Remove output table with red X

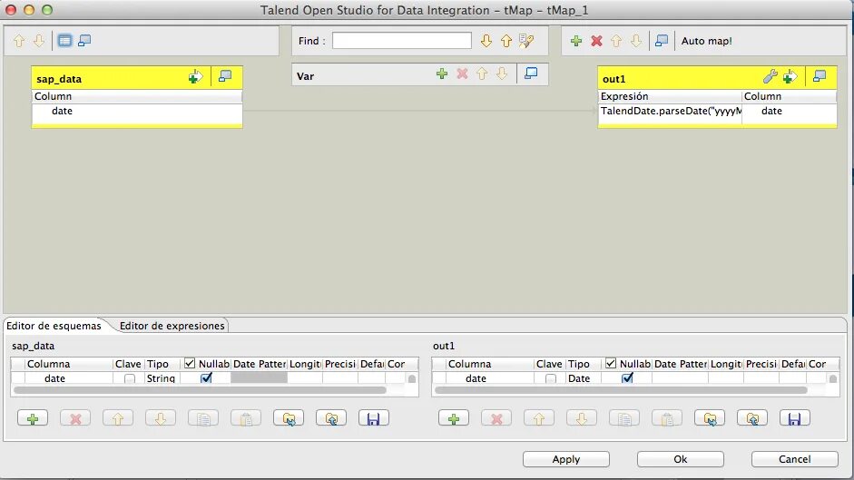596,41
